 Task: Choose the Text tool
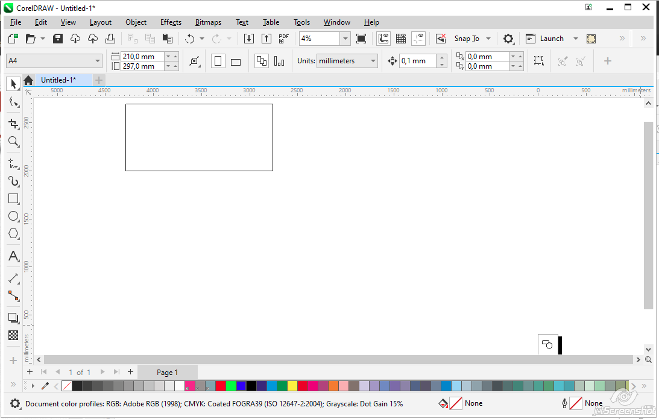click(13, 257)
